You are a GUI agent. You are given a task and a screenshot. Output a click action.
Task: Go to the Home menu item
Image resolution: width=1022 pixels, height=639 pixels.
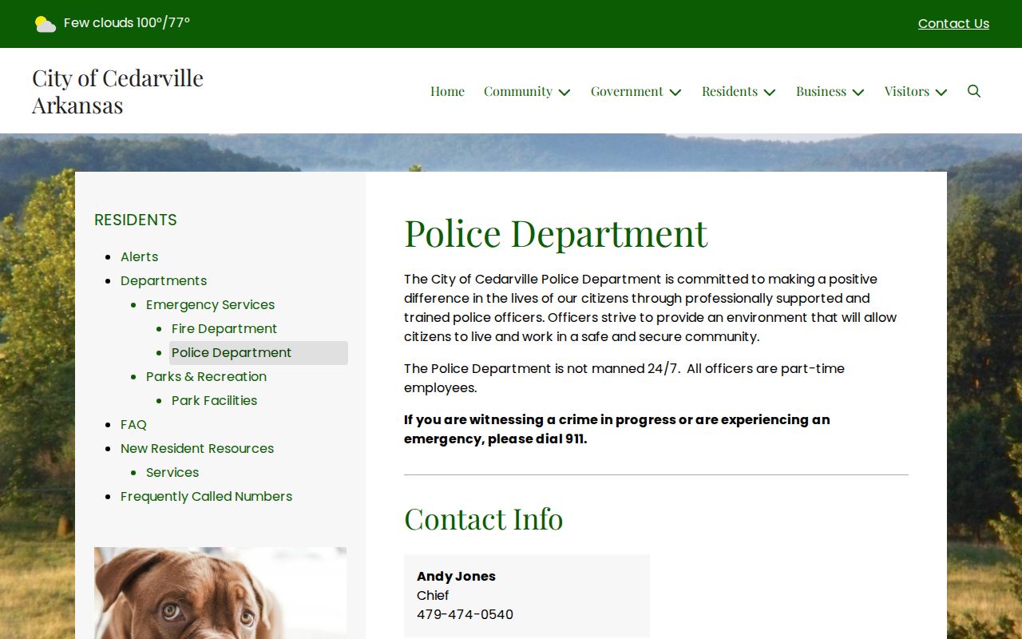click(447, 91)
